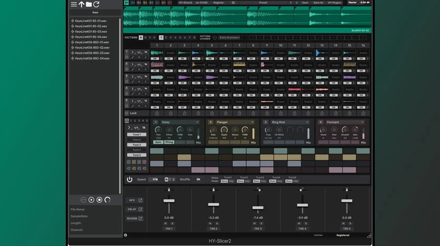Mute TRK 5 mixer channel
This screenshot has width=440, height=246.
pos(343,223)
